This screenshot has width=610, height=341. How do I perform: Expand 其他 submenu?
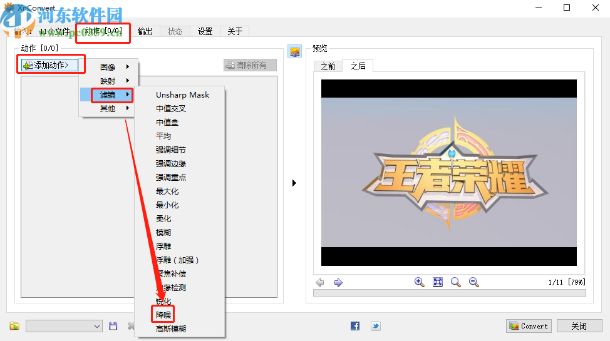coord(108,108)
